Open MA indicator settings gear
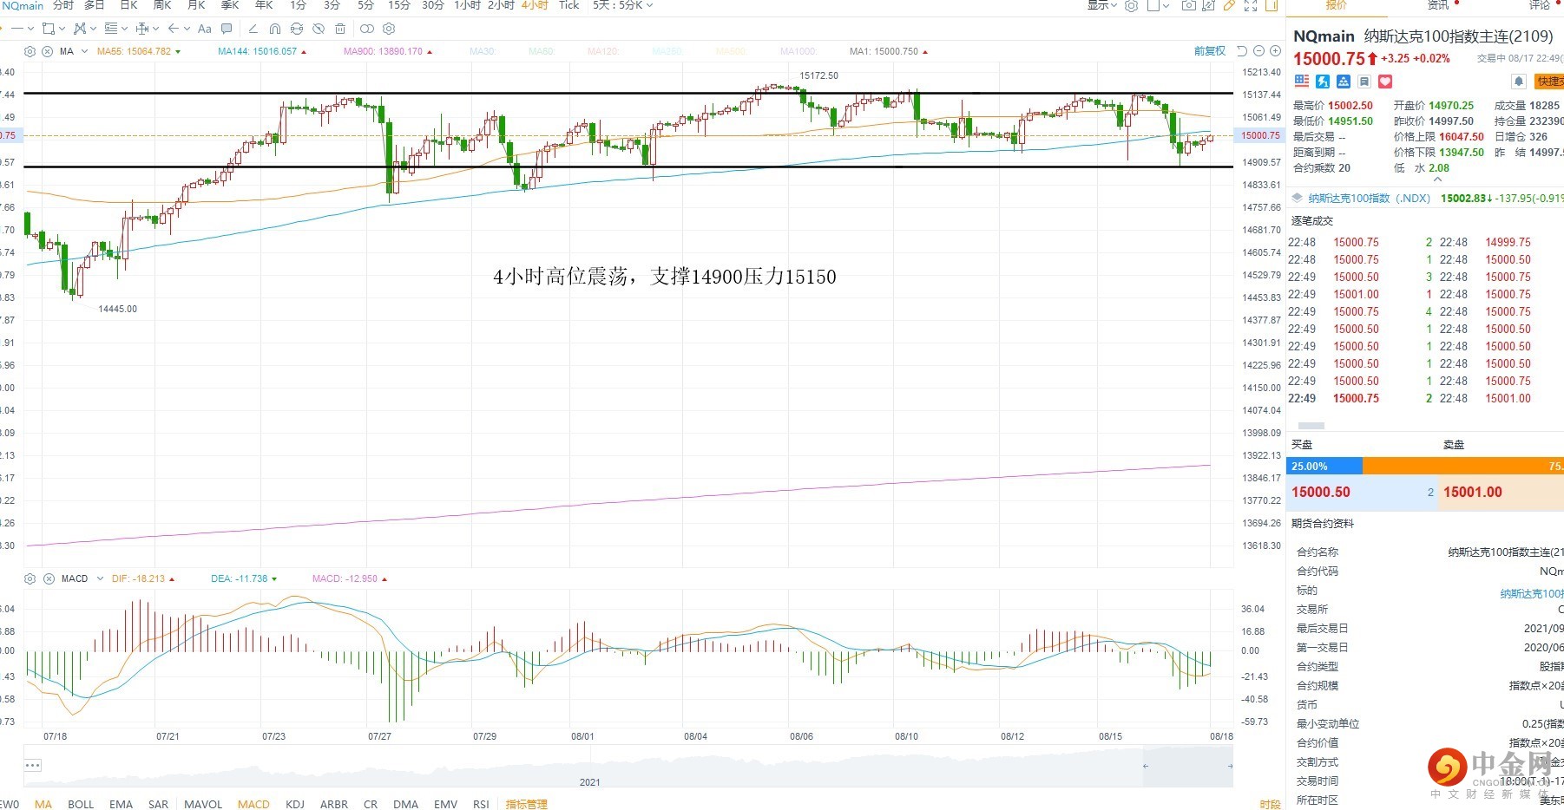 [x=30, y=52]
